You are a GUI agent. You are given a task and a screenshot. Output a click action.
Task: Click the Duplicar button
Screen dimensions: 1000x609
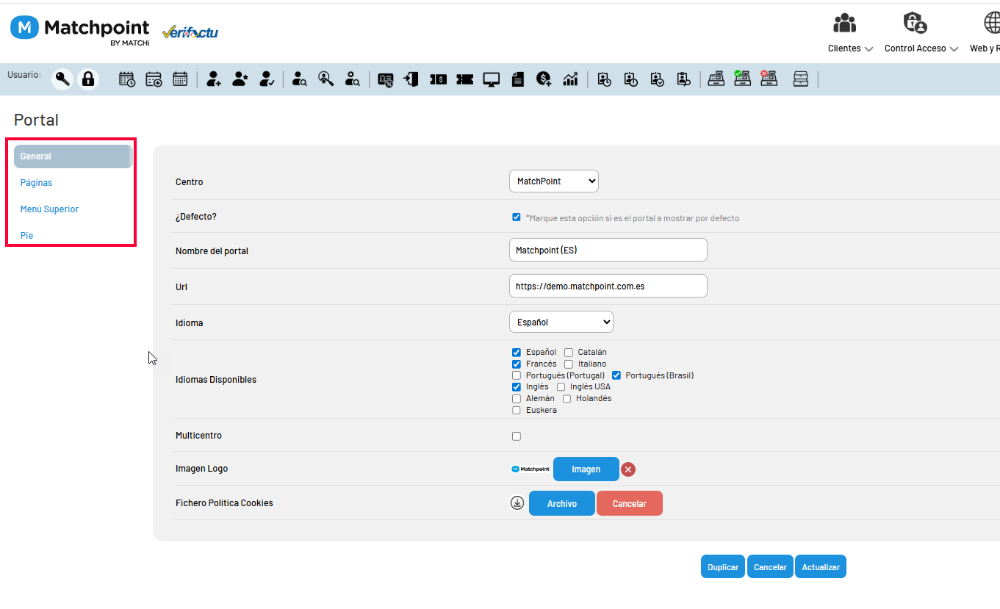723,567
